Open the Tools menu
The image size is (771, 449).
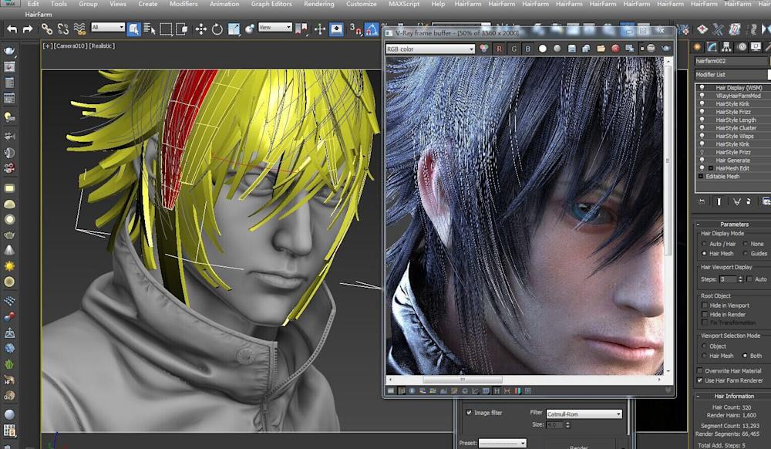(x=59, y=4)
